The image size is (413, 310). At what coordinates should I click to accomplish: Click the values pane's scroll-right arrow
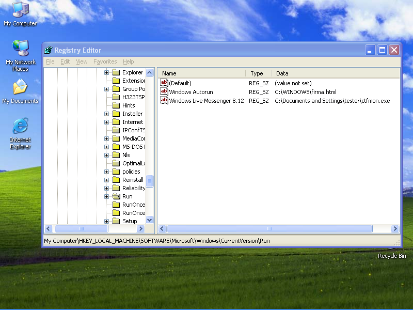395,228
